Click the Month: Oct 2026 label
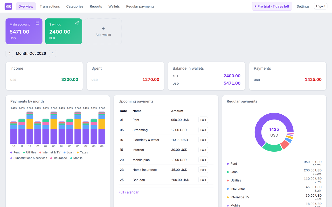The height and width of the screenshot is (207, 332). (x=31, y=53)
